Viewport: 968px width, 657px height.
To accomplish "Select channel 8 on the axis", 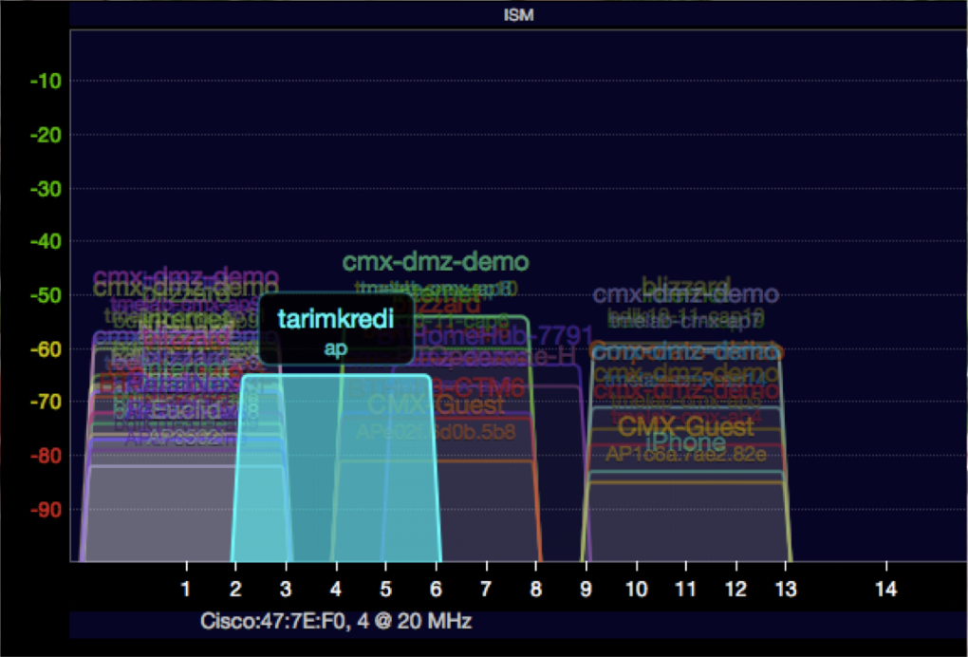I will pyautogui.click(x=536, y=589).
